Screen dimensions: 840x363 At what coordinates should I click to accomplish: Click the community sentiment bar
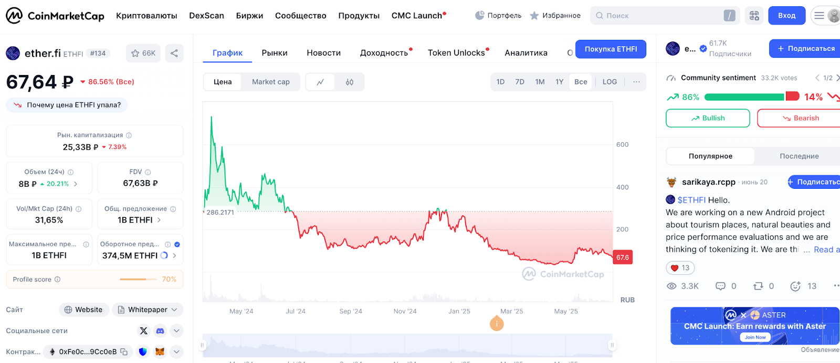click(x=752, y=97)
